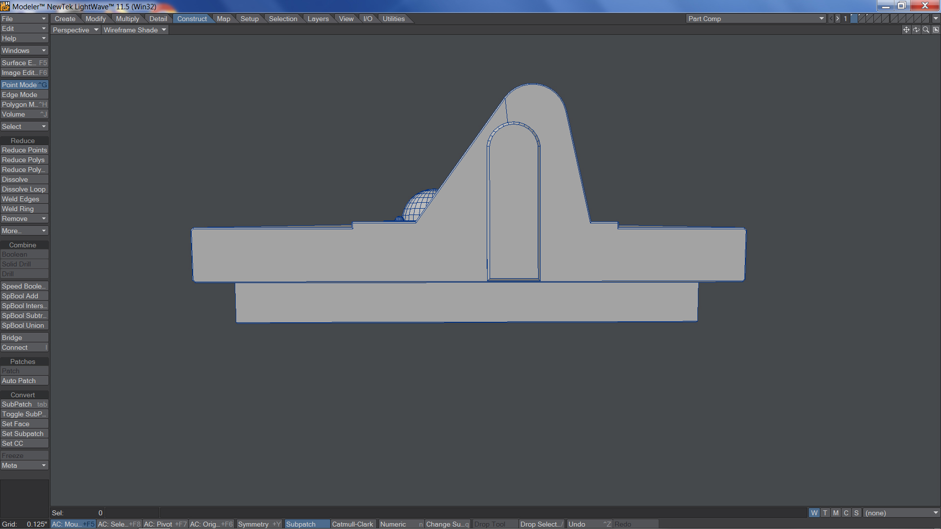Screen dimensions: 941x529
Task: Expand the Select dropdown
Action: pos(24,126)
